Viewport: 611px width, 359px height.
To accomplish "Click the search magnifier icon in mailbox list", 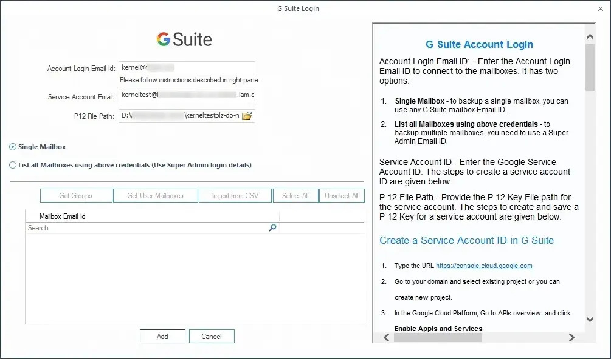I will (x=272, y=228).
